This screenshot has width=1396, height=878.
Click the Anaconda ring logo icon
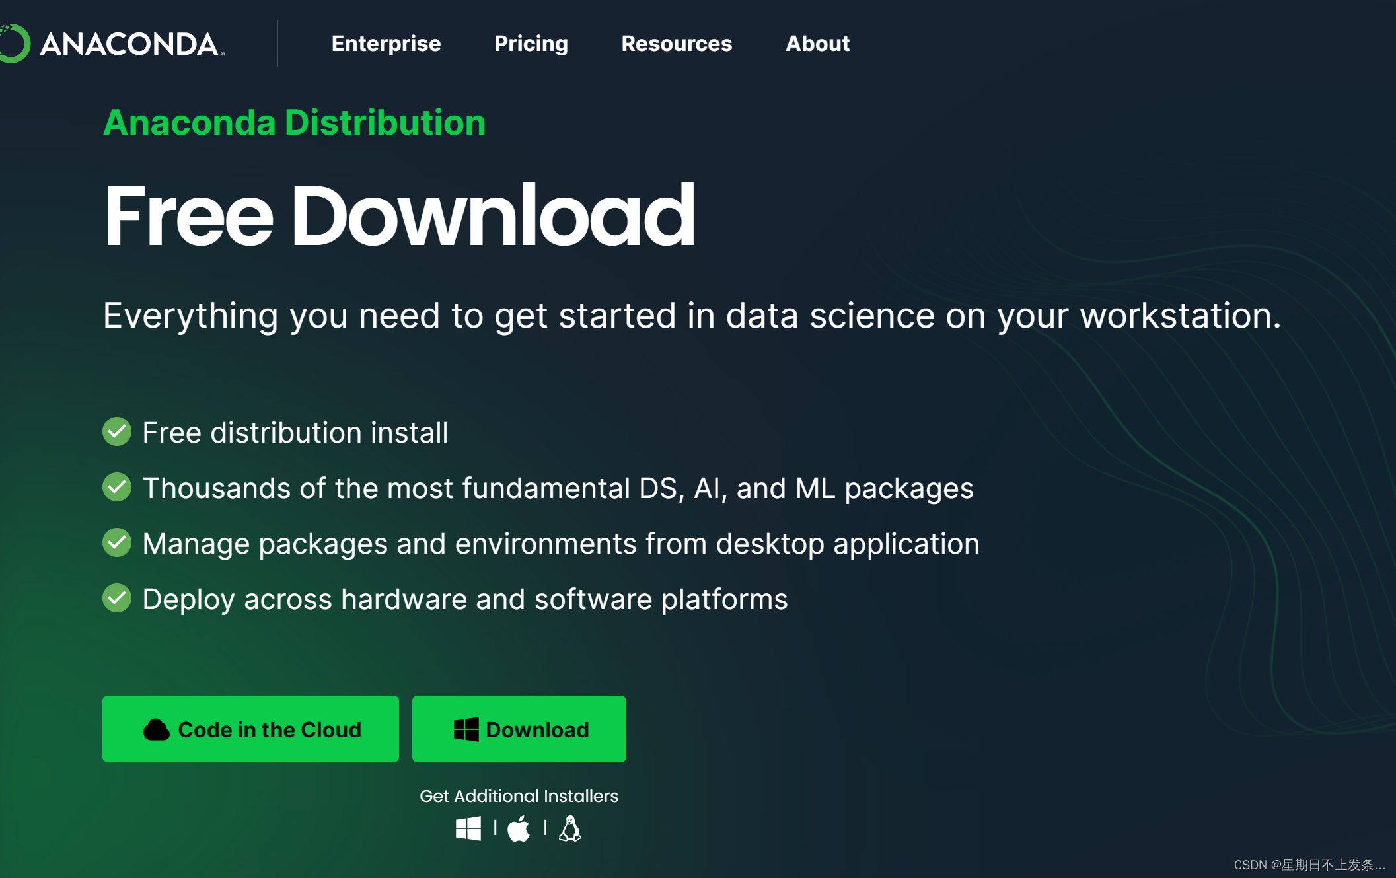point(13,44)
